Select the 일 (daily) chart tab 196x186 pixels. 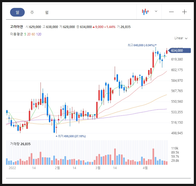coord(17,12)
